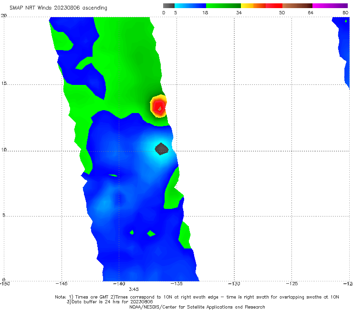The height and width of the screenshot is (310, 353).
Task: Click the latitude label "15"
Action: tap(4, 83)
